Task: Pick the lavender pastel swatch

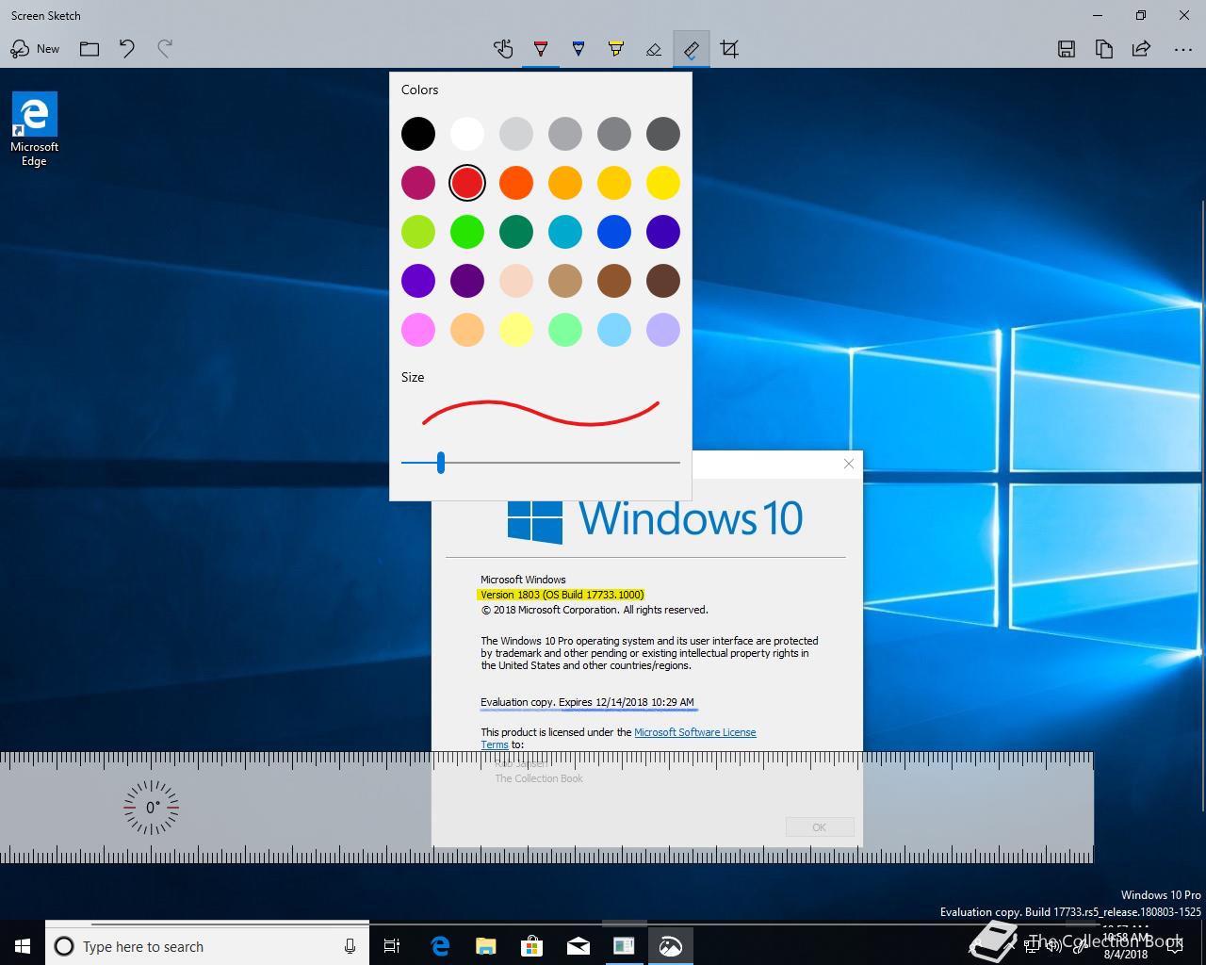Action: (663, 330)
